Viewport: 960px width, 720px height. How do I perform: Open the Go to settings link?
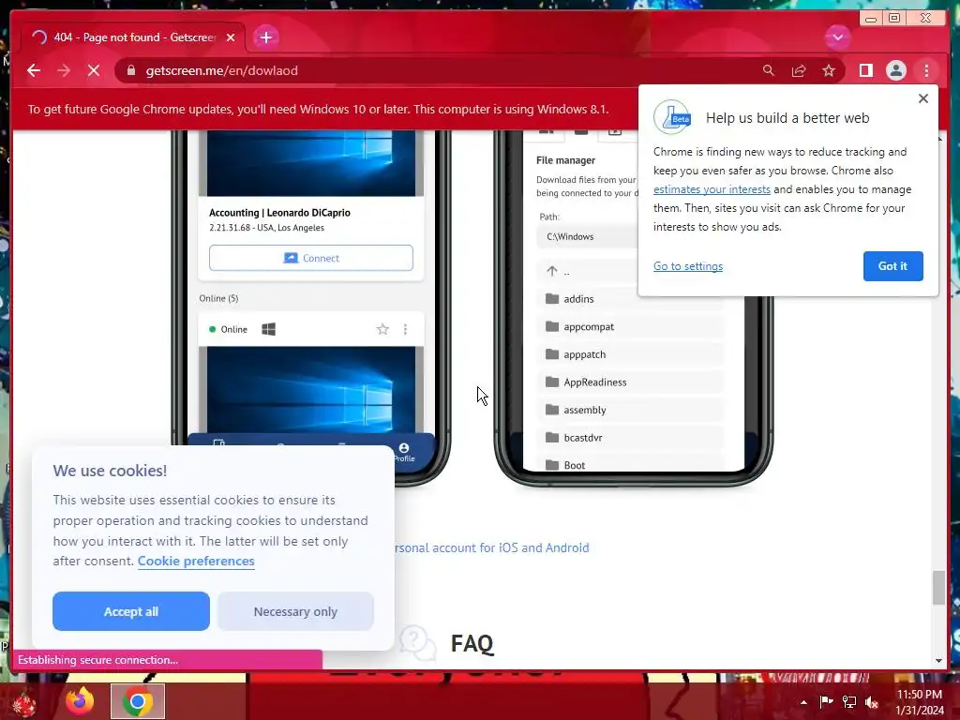(x=687, y=265)
